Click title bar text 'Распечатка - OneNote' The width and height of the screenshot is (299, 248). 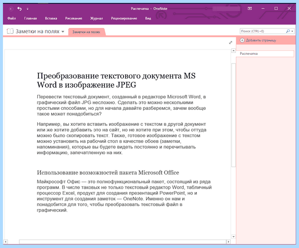click(x=149, y=8)
